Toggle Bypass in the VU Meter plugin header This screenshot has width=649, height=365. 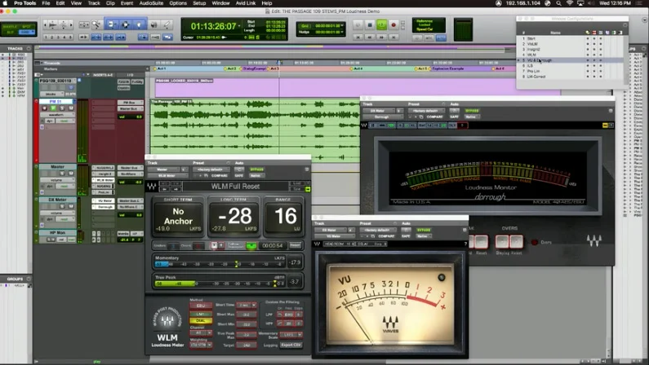(424, 231)
